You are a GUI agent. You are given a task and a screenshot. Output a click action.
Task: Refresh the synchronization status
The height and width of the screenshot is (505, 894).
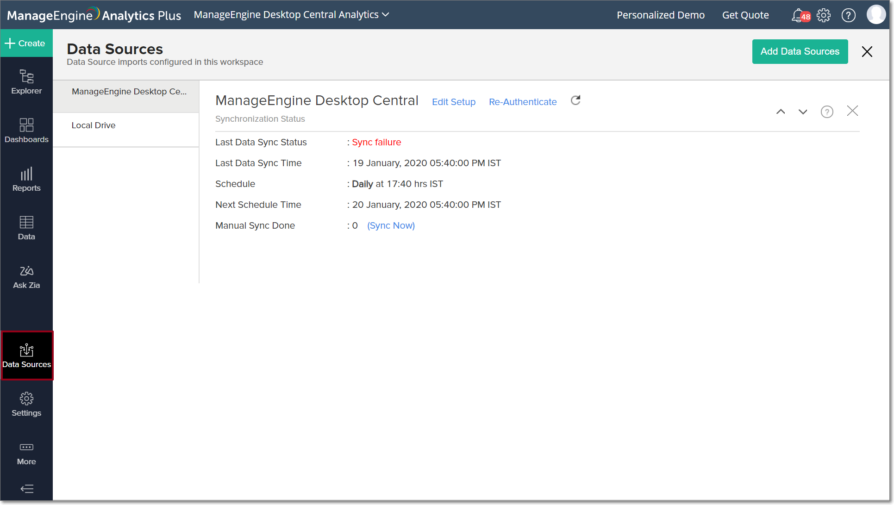575,100
